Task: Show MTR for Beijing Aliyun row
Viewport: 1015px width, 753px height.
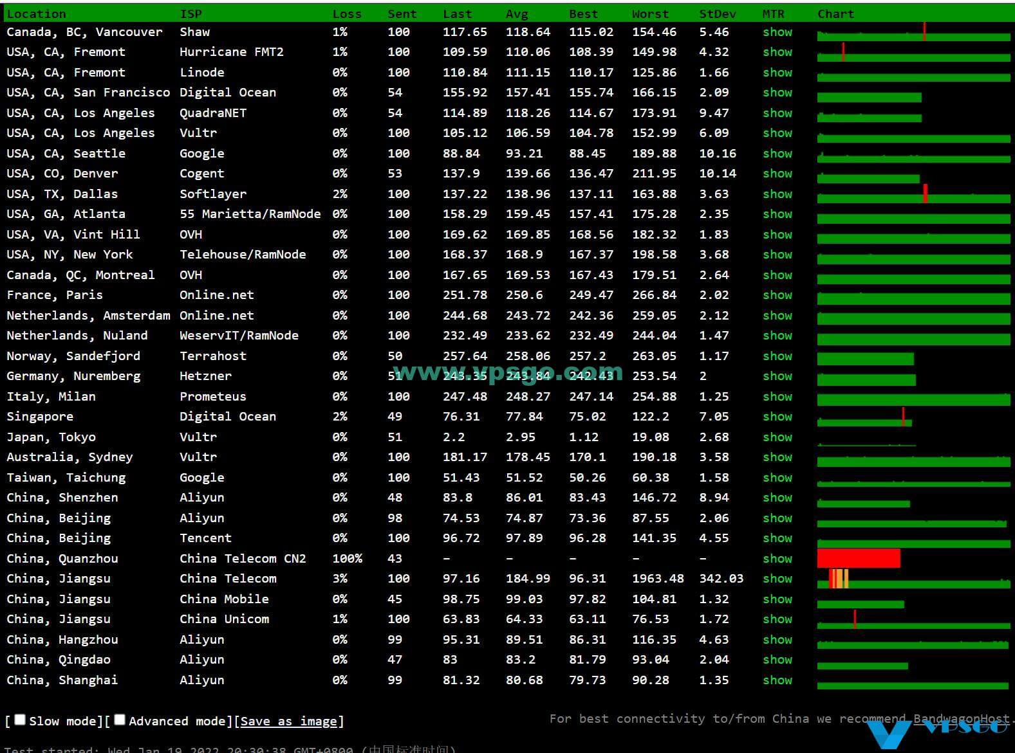Action: click(778, 518)
